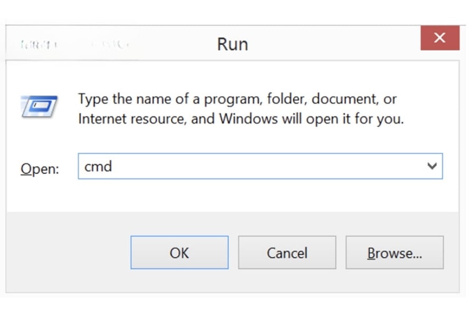Place cursor on the "cmd" text
Image resolution: width=475 pixels, height=316 pixels.
[98, 166]
